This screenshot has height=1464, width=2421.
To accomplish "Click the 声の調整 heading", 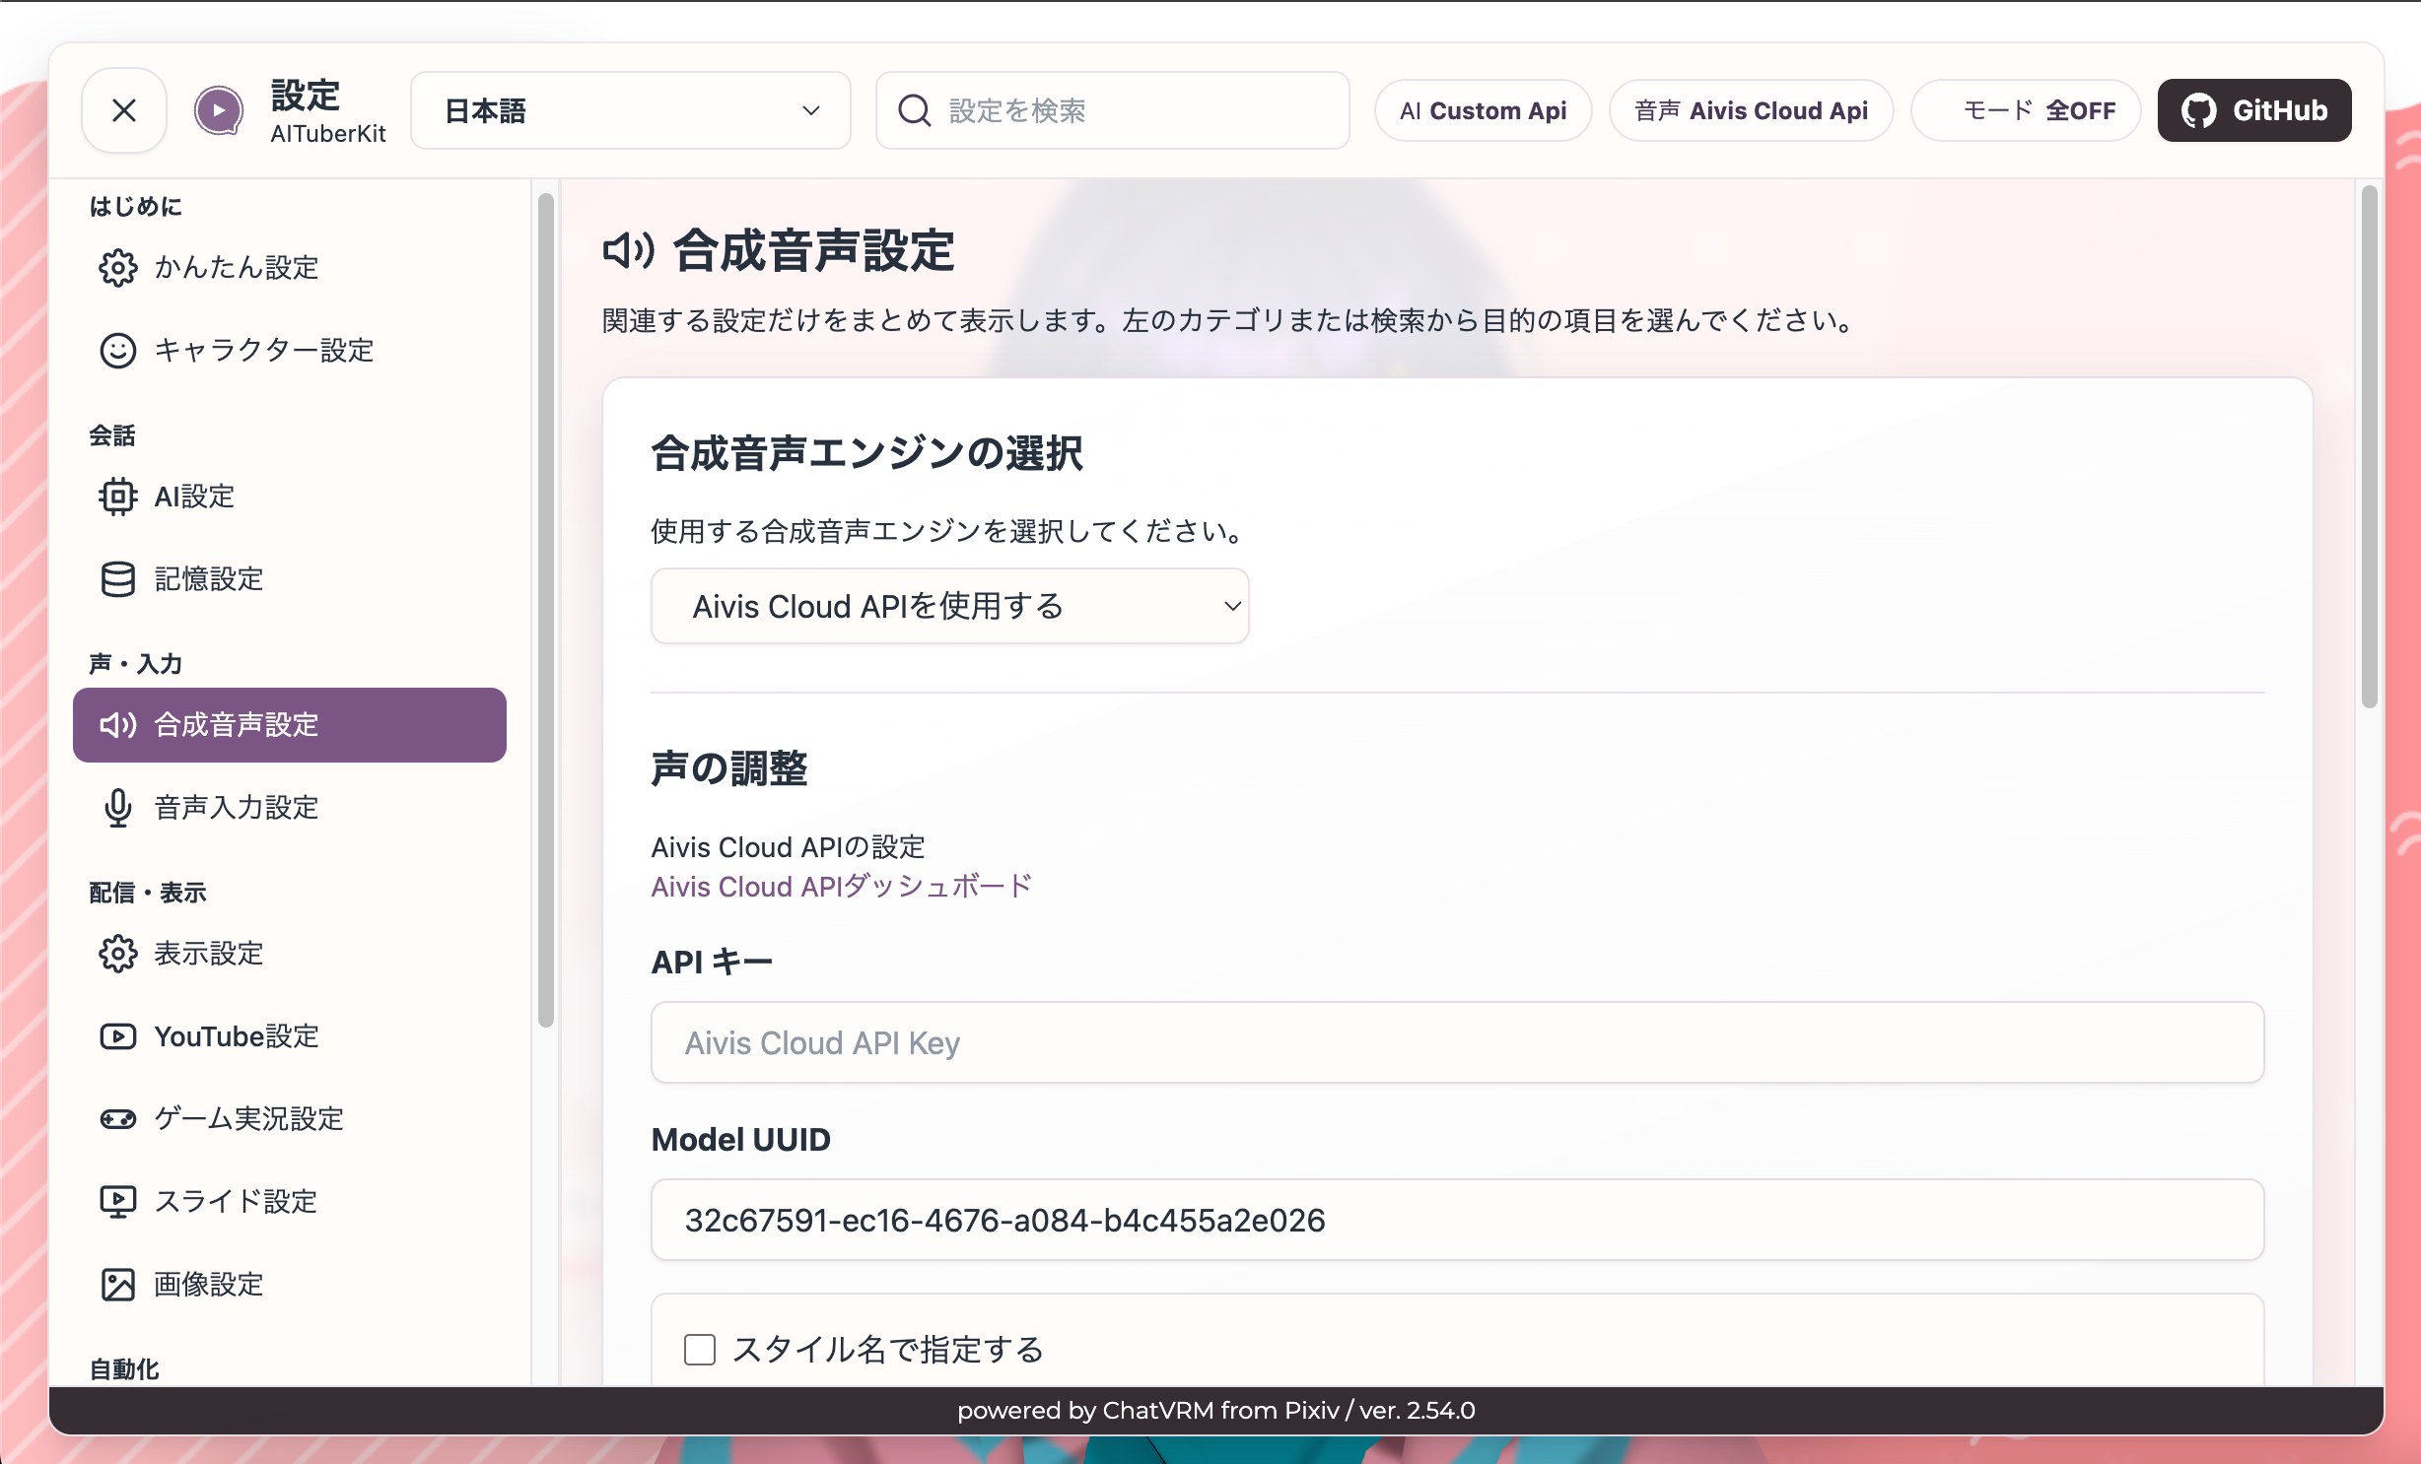I will click(729, 767).
